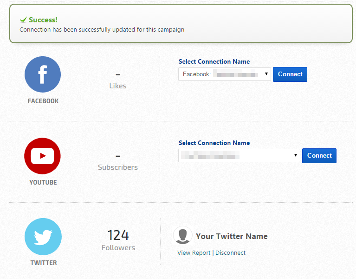The height and width of the screenshot is (279, 356).
Task: Click the YouTube play logo icon
Action: tap(43, 156)
